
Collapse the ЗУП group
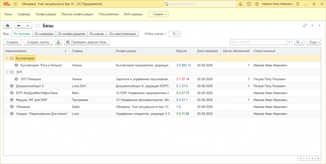click(7, 72)
